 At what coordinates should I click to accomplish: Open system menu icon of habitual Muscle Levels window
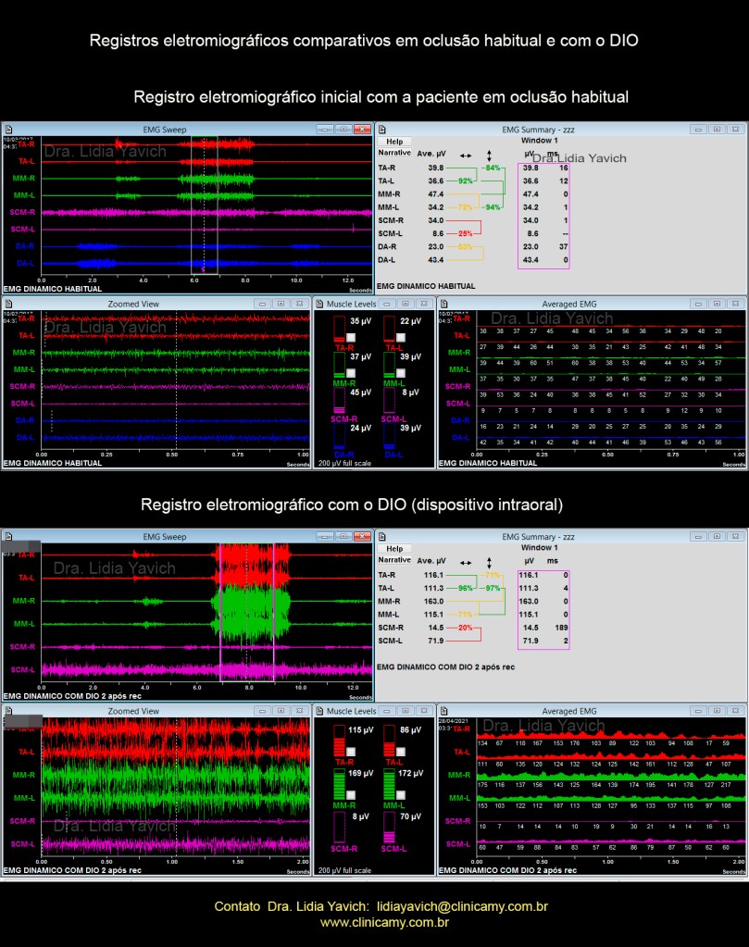321,303
